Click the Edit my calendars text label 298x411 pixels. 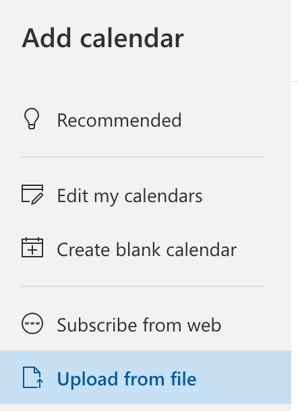point(129,196)
